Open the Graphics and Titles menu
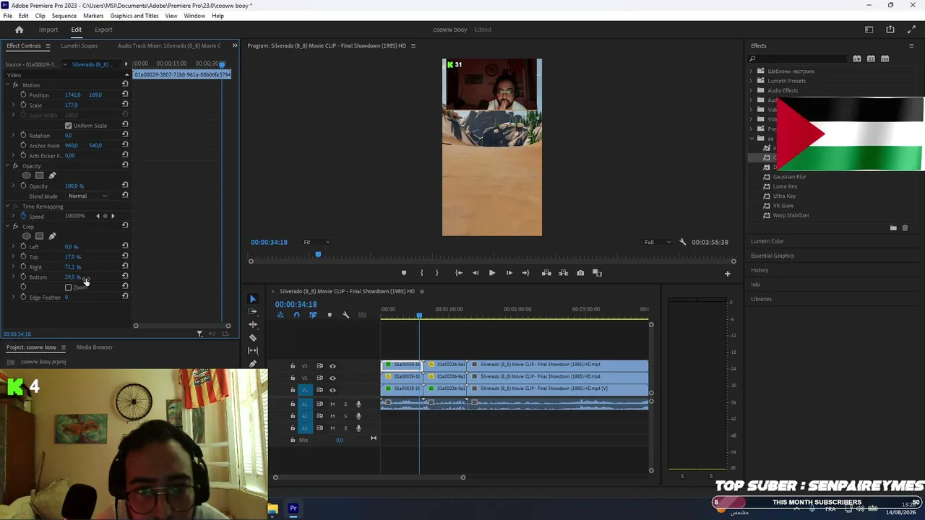This screenshot has height=520, width=925. point(134,16)
